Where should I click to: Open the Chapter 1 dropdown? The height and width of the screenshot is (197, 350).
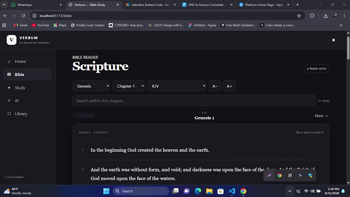[x=129, y=86]
